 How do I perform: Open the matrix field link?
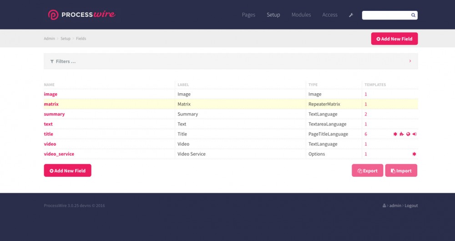coord(51,104)
